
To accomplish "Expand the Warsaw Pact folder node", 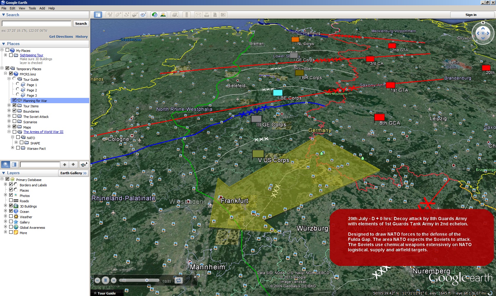I will (12, 148).
